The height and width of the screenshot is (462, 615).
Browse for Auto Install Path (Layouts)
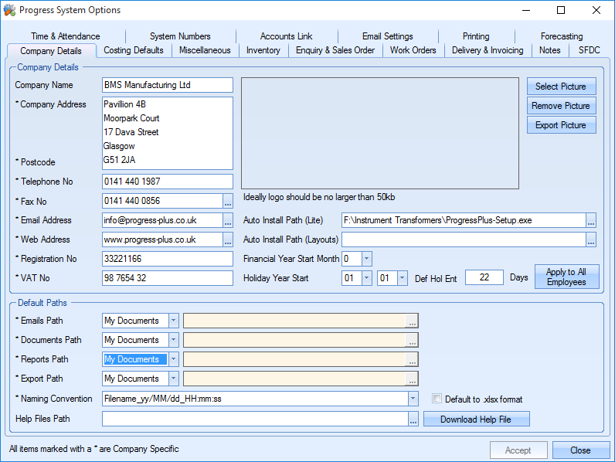tap(591, 239)
